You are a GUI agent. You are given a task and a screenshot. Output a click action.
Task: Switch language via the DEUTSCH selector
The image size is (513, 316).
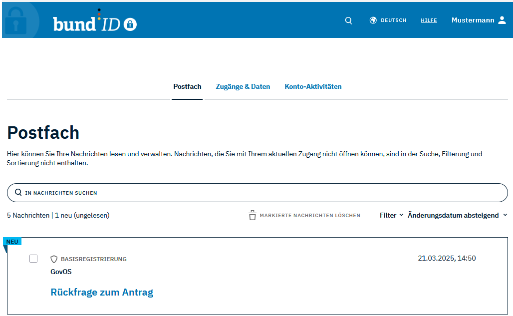(x=393, y=20)
